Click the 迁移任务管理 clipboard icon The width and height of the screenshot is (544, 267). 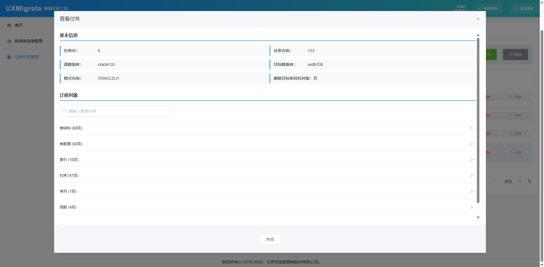pyautogui.click(x=9, y=57)
